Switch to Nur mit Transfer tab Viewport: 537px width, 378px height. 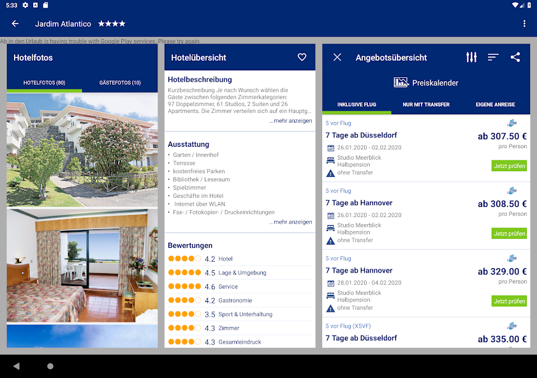[426, 105]
